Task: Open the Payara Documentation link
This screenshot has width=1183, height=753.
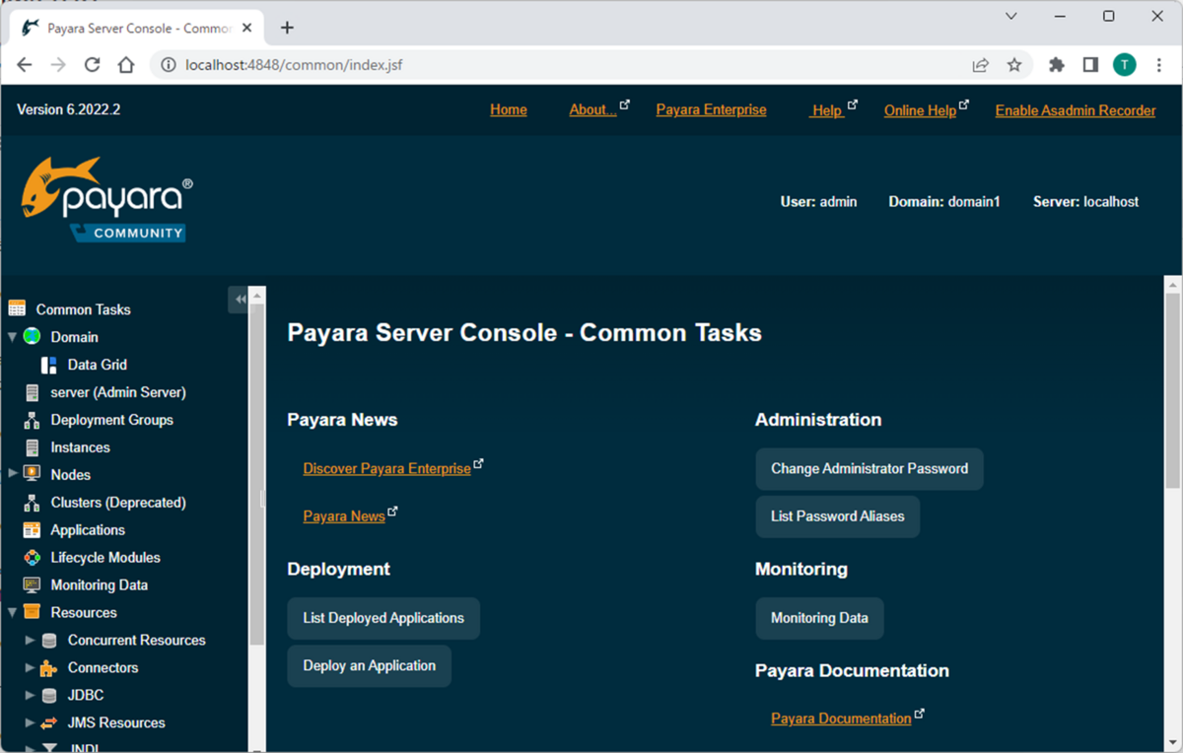Action: tap(841, 719)
